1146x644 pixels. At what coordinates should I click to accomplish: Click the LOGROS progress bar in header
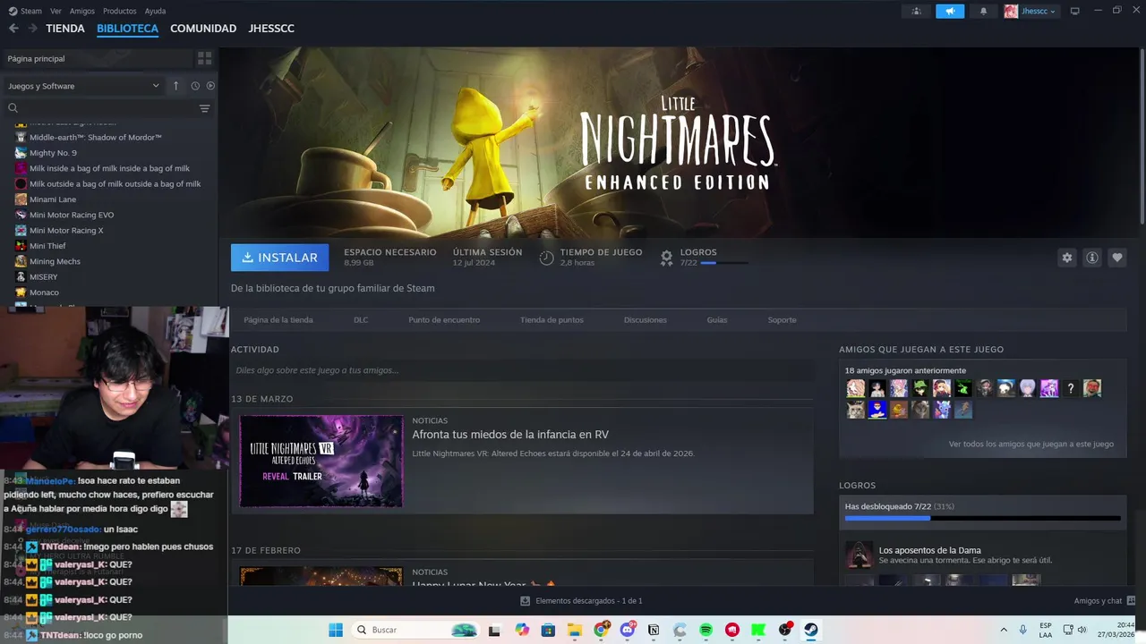724,263
